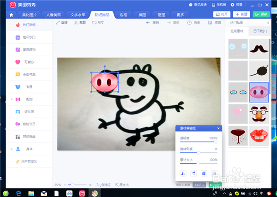Show the 原图 original image
Screen dimensions: 277x197
215,23
